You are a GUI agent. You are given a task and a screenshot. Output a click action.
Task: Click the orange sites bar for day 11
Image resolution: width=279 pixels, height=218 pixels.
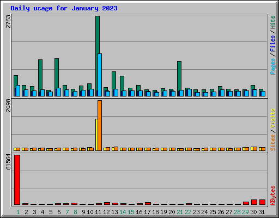pos(100,125)
